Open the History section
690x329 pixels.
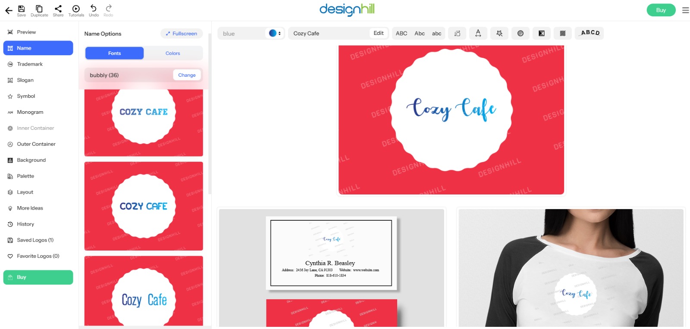coord(38,224)
